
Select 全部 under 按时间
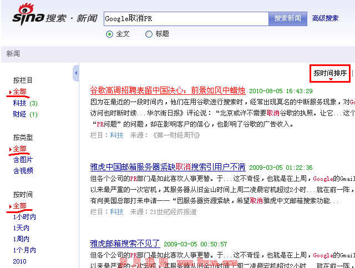[19, 206]
